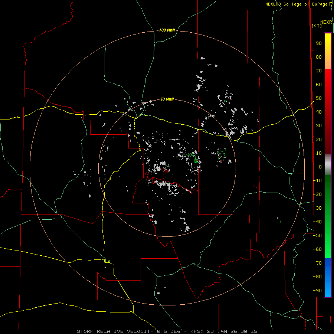The image size is (334, 334).
Task: Select the positive 30 value on velocity scale
Action: point(319,126)
